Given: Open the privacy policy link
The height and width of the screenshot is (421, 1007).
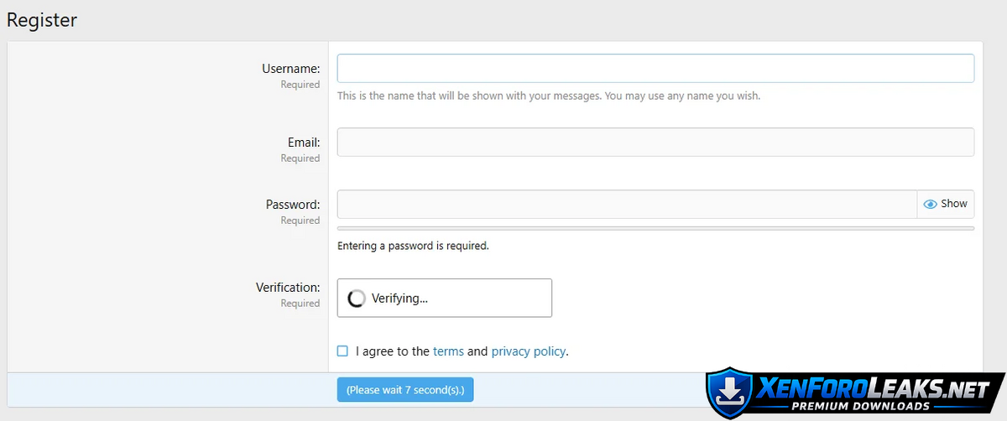Looking at the screenshot, I should point(528,351).
